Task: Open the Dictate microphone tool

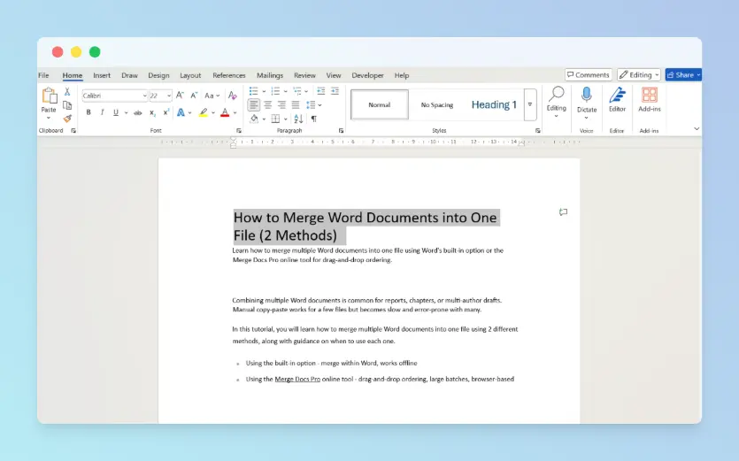Action: (x=587, y=100)
